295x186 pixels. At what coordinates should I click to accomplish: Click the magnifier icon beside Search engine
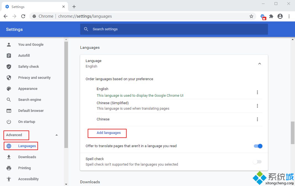9,100
